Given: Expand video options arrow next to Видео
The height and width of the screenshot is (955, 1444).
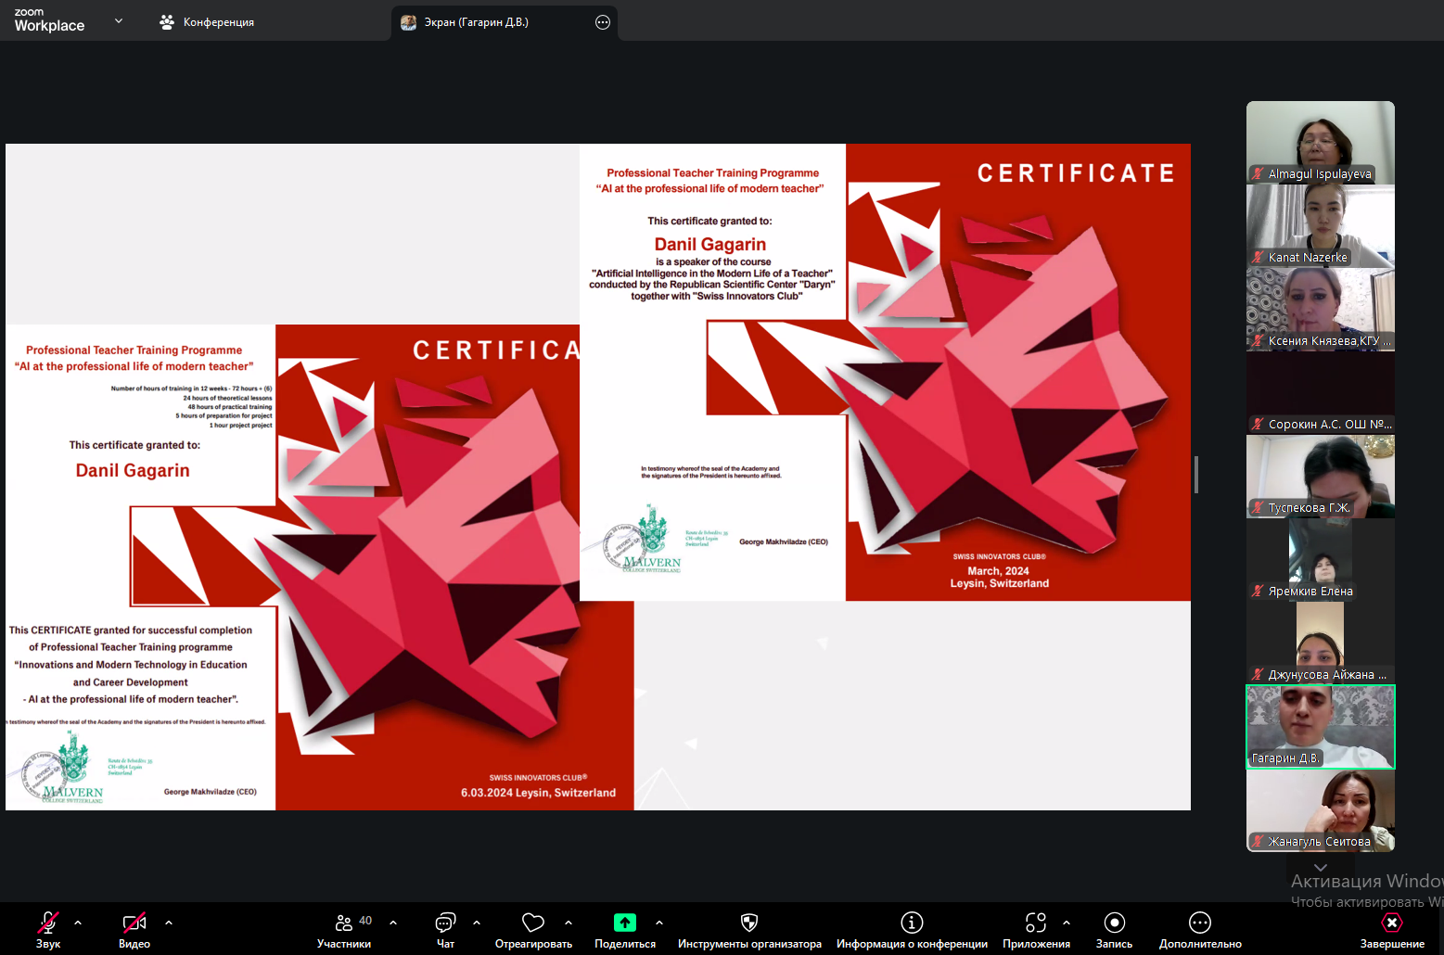Looking at the screenshot, I should 169,923.
